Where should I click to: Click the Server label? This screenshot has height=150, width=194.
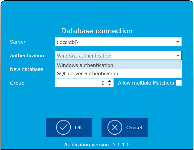coord(18,42)
